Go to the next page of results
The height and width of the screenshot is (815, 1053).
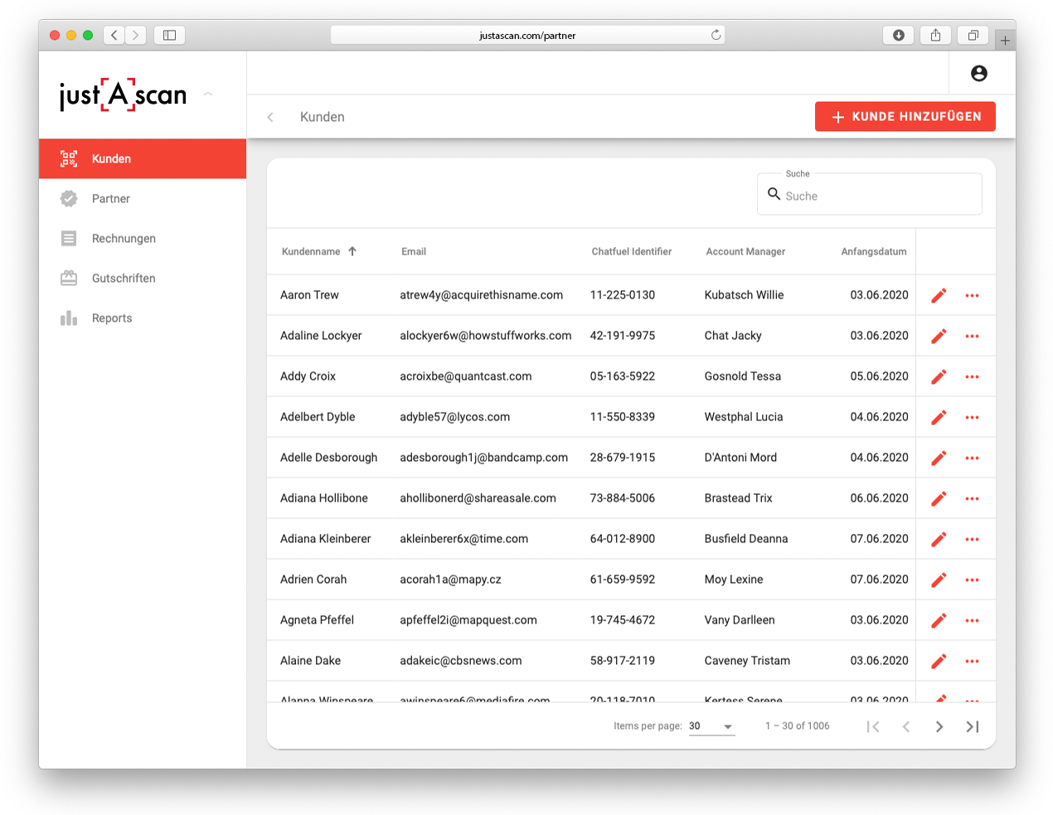coord(939,727)
